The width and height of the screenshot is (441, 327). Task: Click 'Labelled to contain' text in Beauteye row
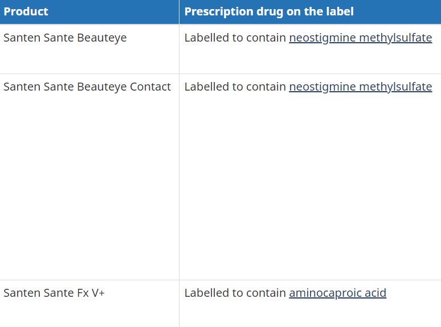235,38
